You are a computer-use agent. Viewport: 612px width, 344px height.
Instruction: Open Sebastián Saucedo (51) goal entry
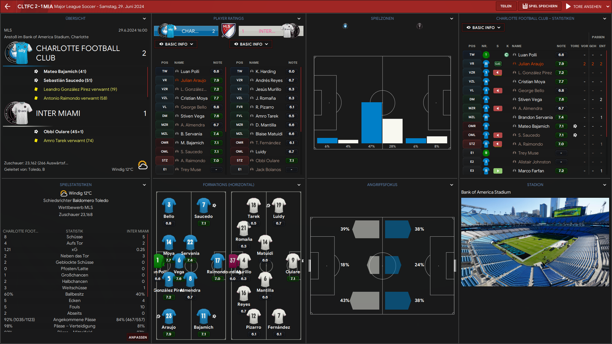point(68,80)
